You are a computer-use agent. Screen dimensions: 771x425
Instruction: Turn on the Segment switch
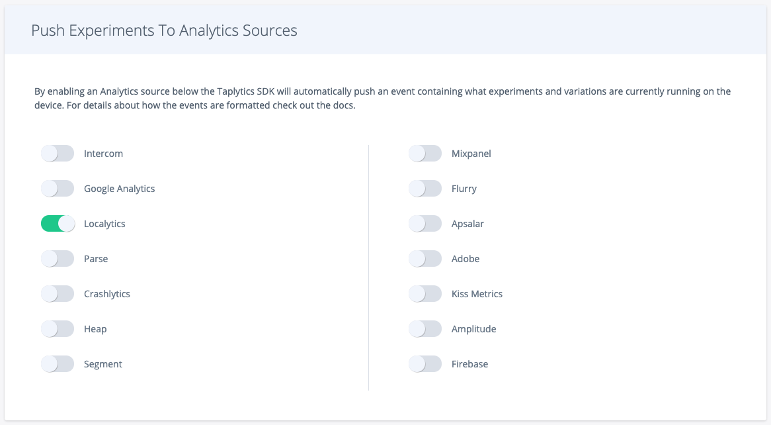coord(58,364)
